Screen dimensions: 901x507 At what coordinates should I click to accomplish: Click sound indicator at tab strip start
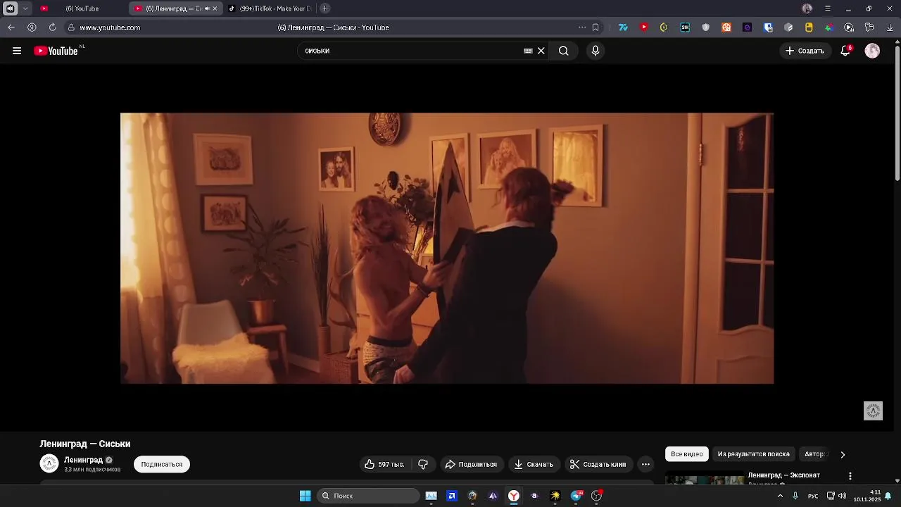[x=10, y=8]
